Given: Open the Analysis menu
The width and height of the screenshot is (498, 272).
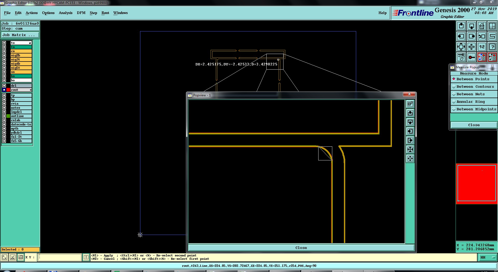Looking at the screenshot, I should pyautogui.click(x=66, y=13).
